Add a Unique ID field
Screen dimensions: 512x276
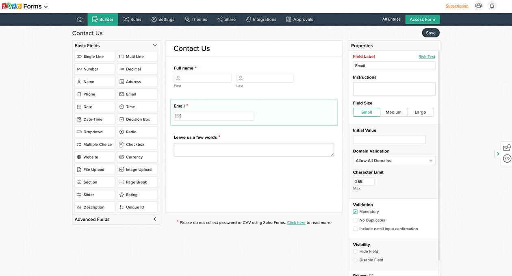coord(137,207)
